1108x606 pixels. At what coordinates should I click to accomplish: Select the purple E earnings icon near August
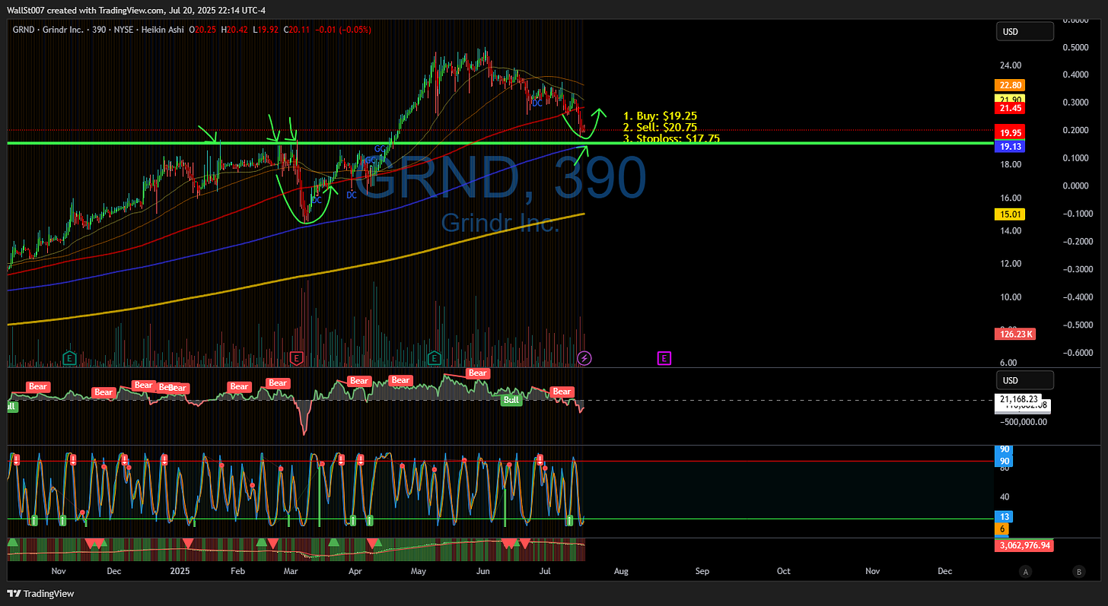[x=664, y=357]
